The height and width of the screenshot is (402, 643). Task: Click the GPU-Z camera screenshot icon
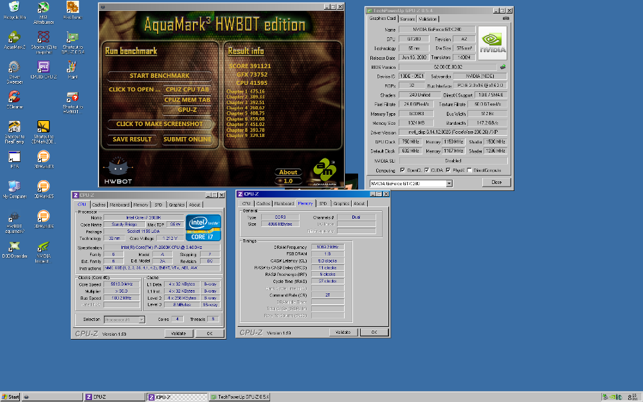point(505,19)
